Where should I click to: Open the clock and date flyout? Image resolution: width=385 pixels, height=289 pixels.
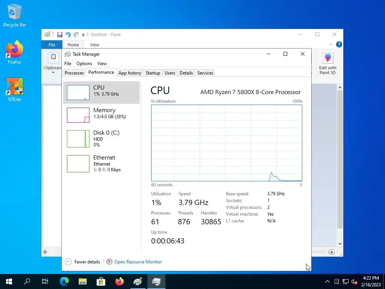click(371, 281)
